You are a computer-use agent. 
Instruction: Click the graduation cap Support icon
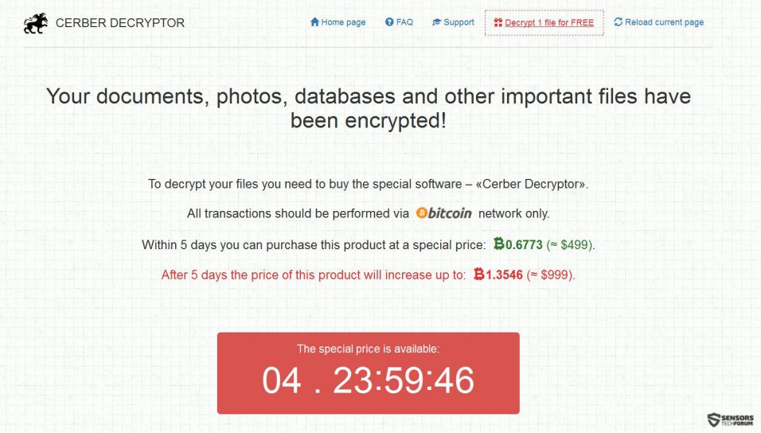[x=436, y=22]
